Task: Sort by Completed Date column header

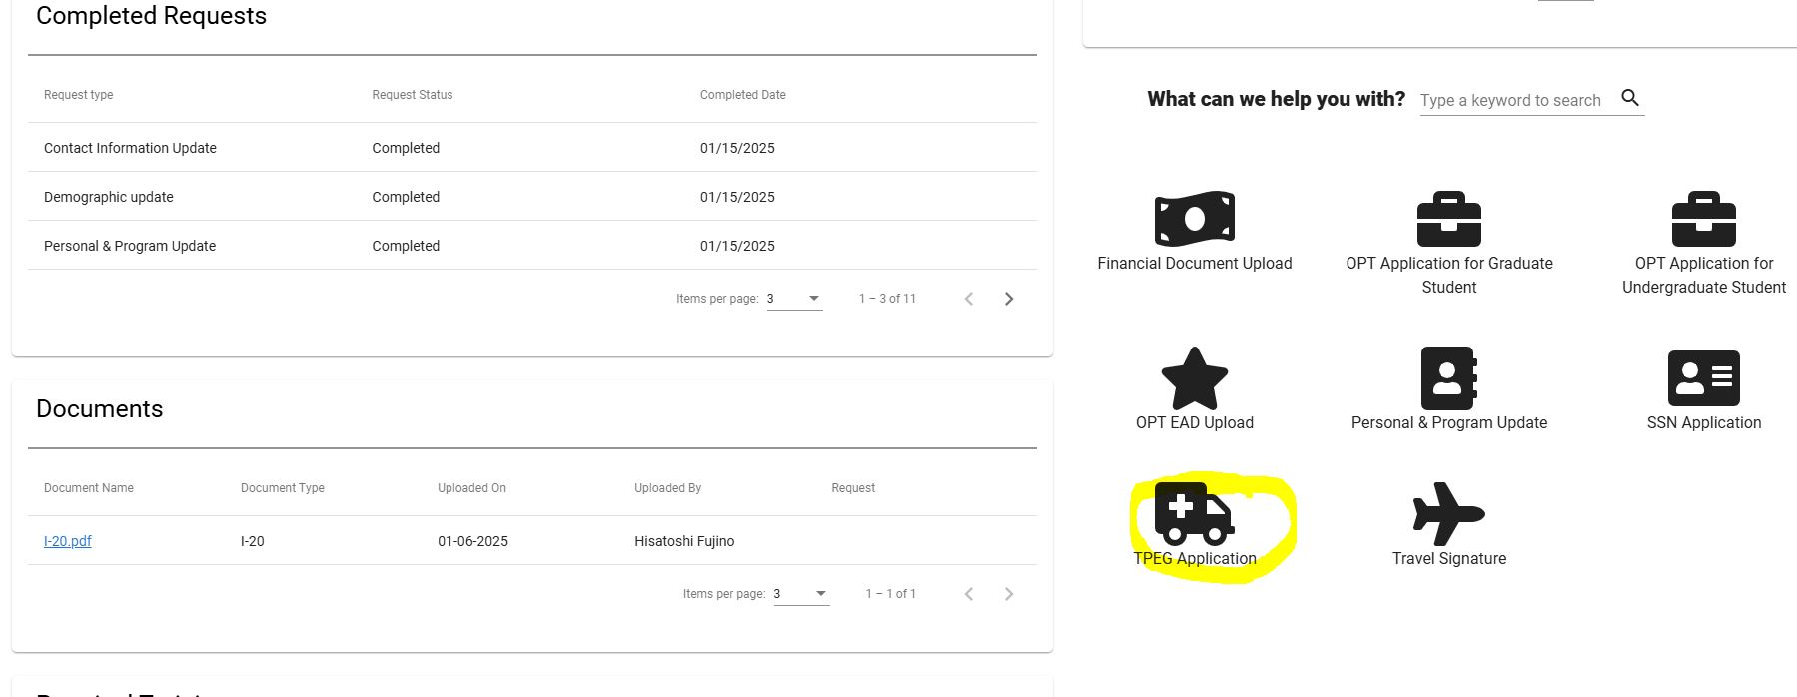Action: 743,95
